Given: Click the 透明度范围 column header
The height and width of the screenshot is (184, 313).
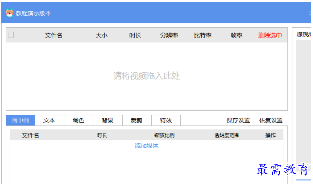Looking at the screenshot, I should pyautogui.click(x=227, y=135).
